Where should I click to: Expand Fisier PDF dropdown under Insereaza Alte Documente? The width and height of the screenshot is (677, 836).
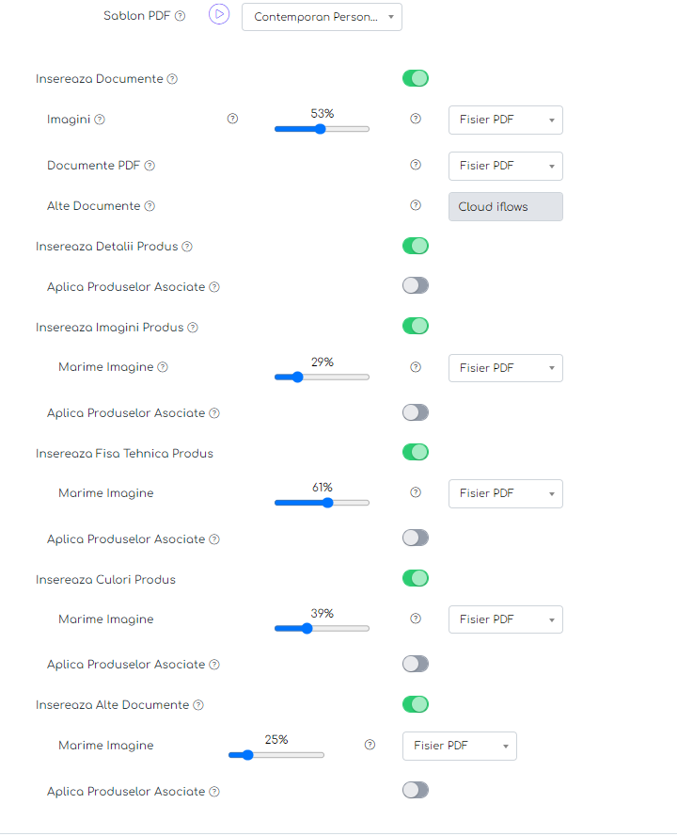click(x=460, y=746)
